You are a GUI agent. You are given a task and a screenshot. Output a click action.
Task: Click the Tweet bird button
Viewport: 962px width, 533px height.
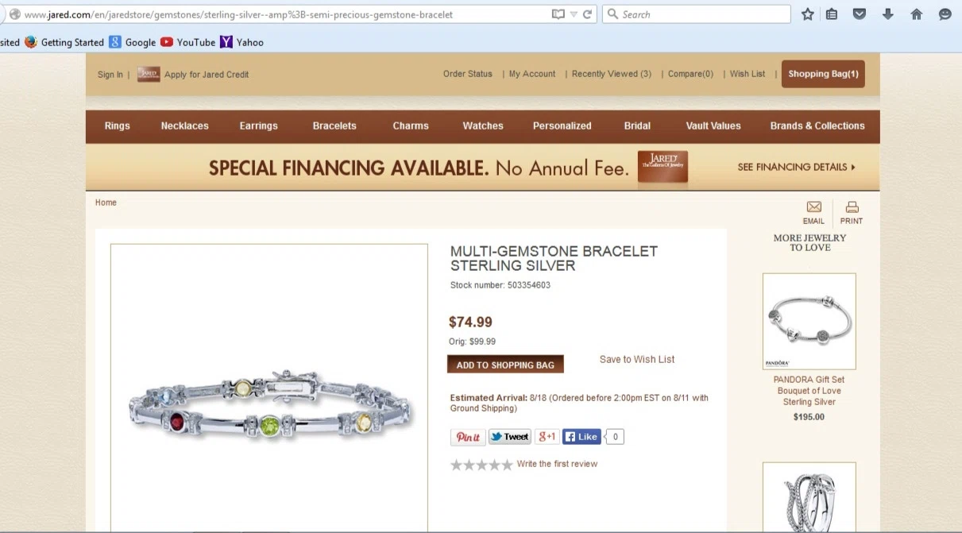tap(509, 437)
